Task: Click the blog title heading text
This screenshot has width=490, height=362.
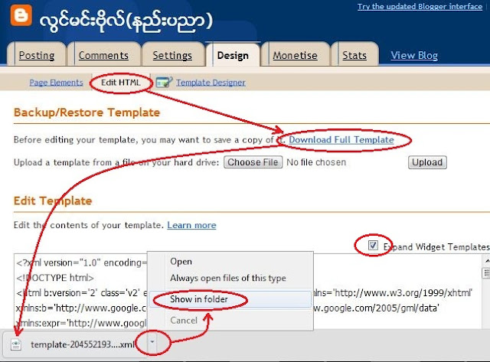Action: pos(126,21)
